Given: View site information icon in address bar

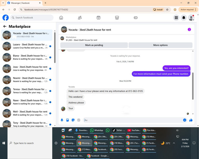Looking at the screenshot, I should [x=21, y=10].
